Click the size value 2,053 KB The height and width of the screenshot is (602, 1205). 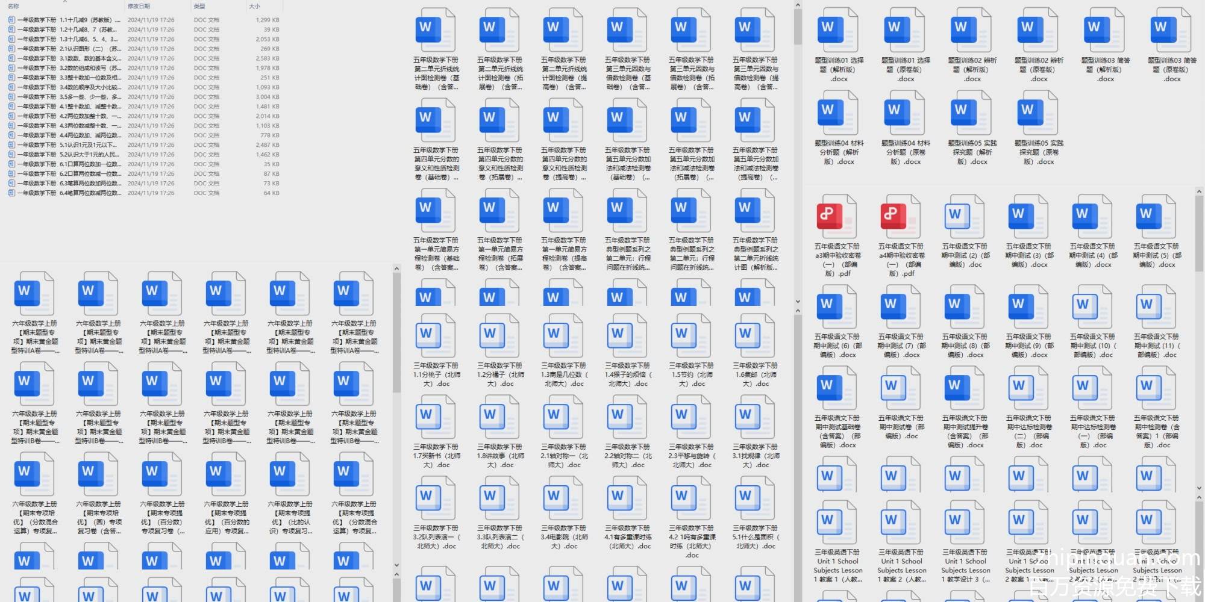(x=268, y=39)
